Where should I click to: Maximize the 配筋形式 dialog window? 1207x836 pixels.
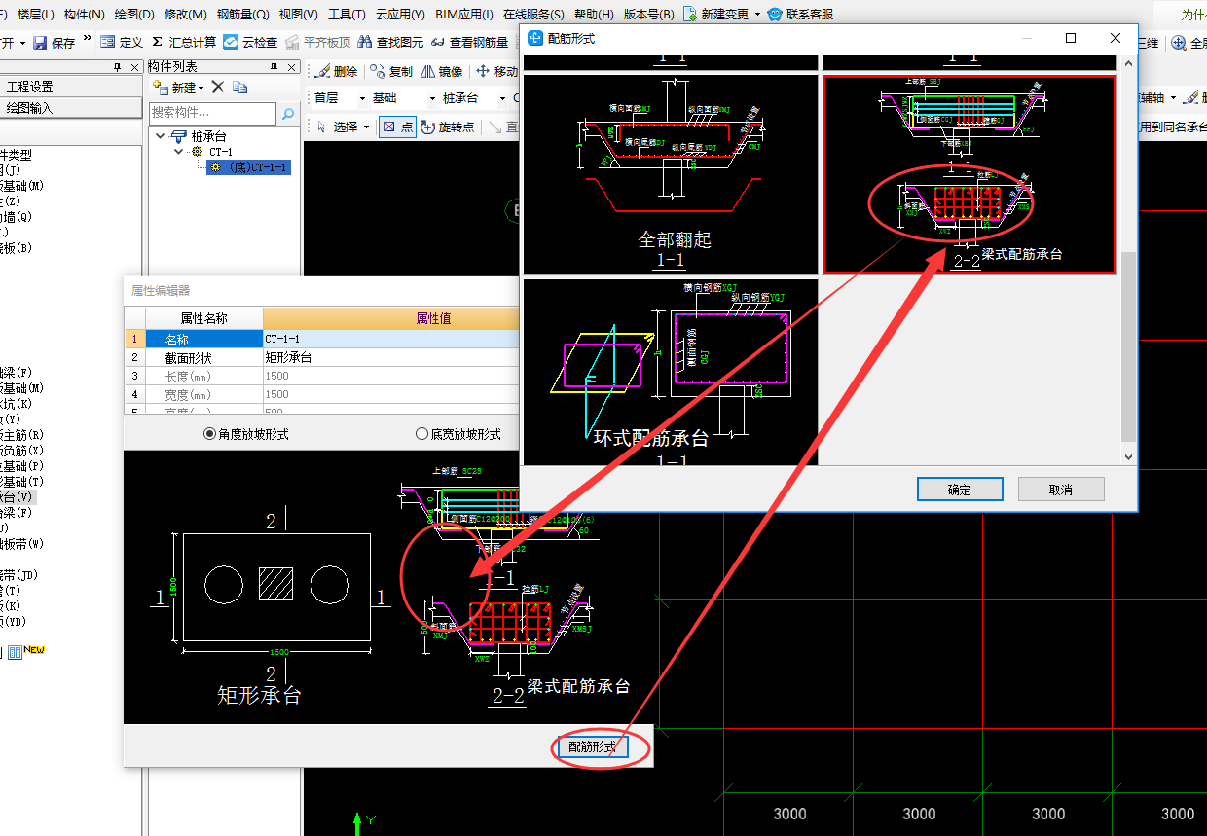coord(1071,38)
